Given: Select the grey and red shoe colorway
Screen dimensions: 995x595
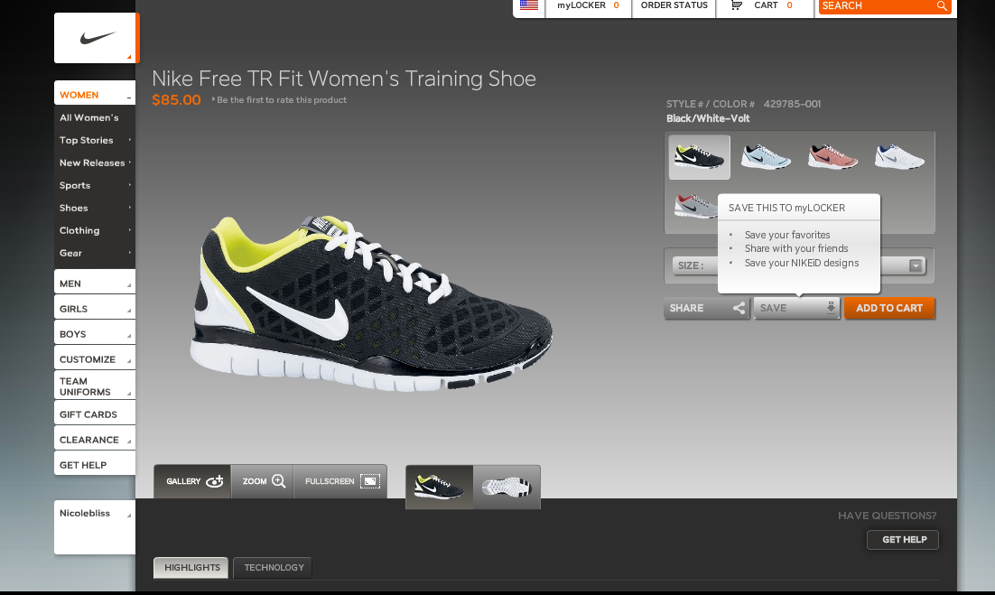Looking at the screenshot, I should (695, 206).
